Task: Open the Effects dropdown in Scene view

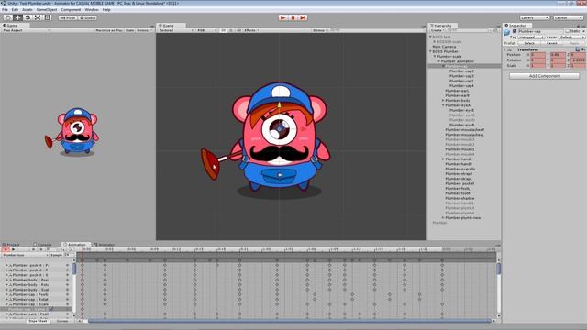Action: (251, 30)
